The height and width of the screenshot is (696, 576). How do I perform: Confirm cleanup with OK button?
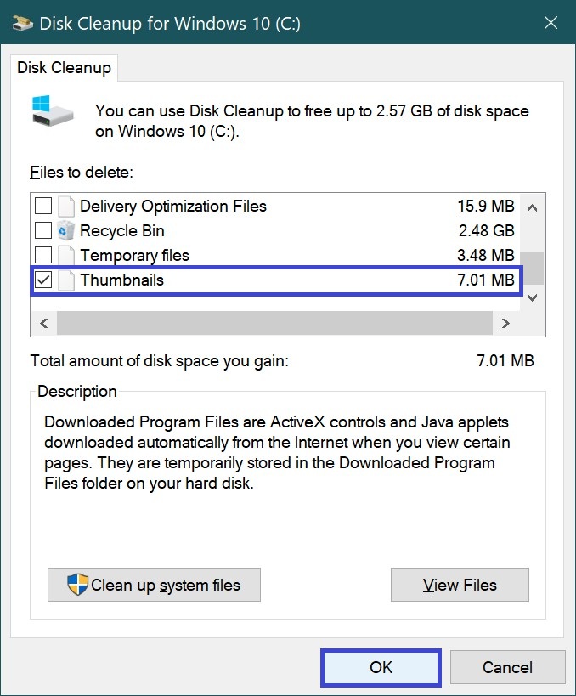(381, 667)
